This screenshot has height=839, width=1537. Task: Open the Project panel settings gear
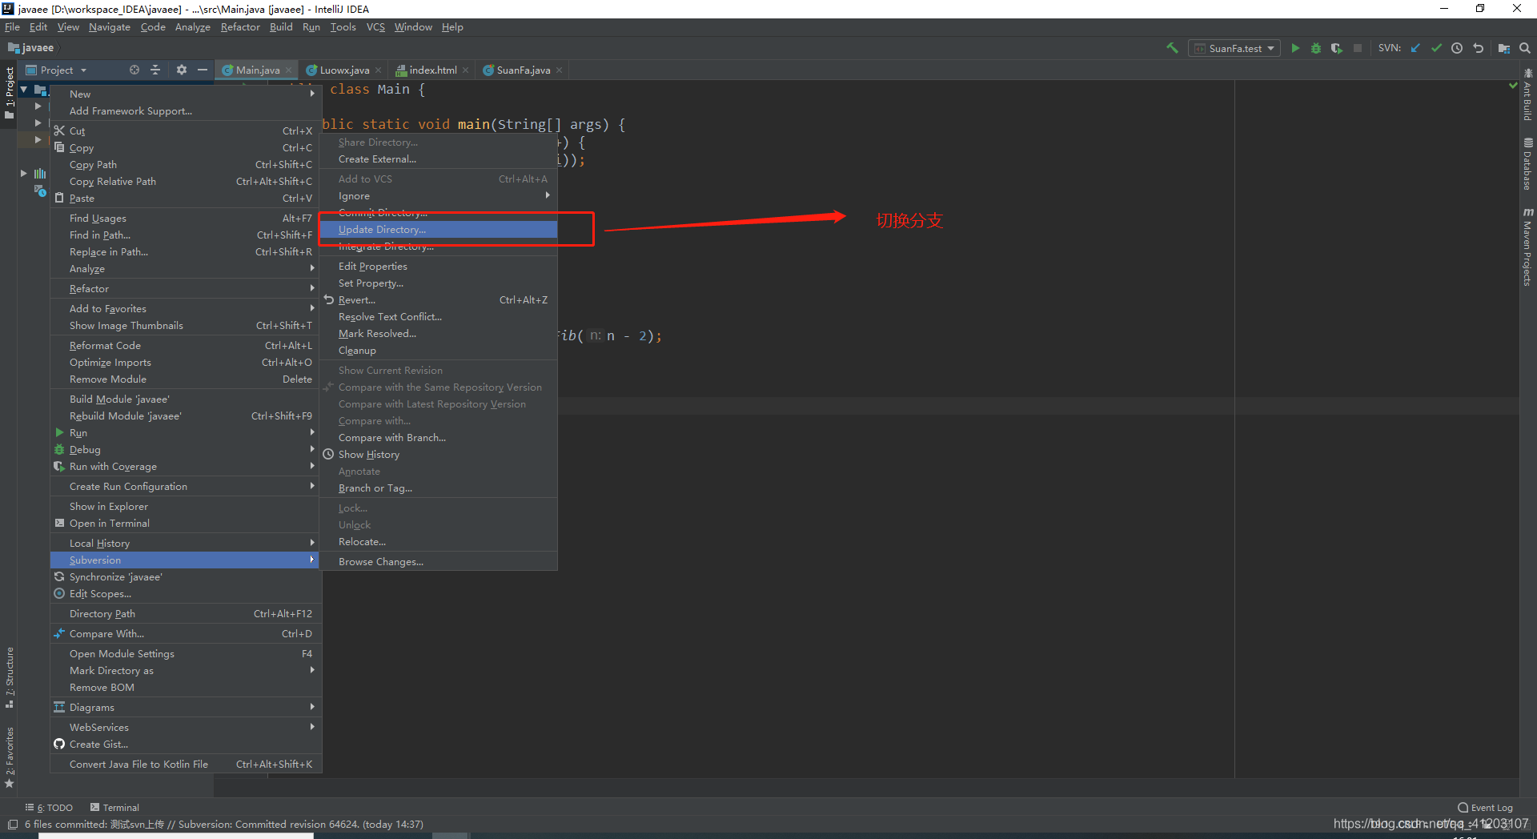coord(182,70)
